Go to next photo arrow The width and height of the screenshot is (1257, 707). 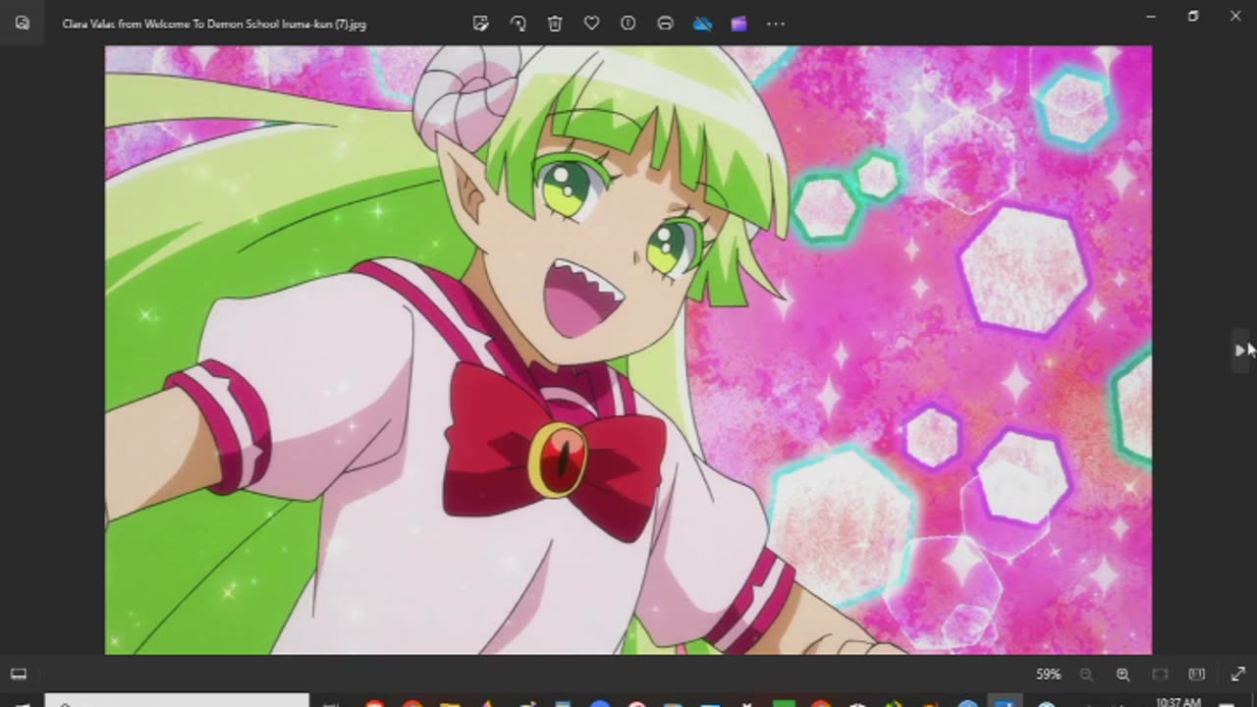1241,351
